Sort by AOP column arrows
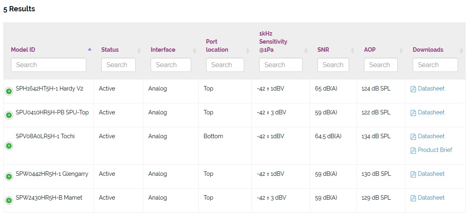Viewport: 469px width, 215px height. coord(401,51)
